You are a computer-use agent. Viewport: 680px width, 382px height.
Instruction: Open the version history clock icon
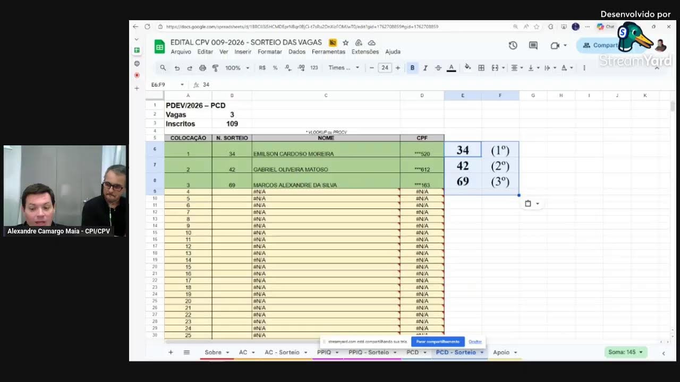513,46
